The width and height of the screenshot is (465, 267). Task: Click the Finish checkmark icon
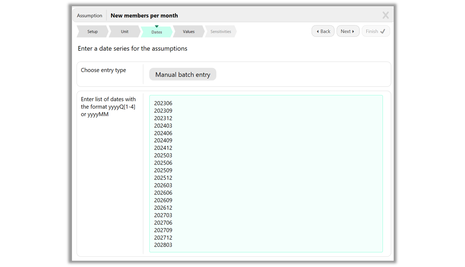(x=382, y=31)
